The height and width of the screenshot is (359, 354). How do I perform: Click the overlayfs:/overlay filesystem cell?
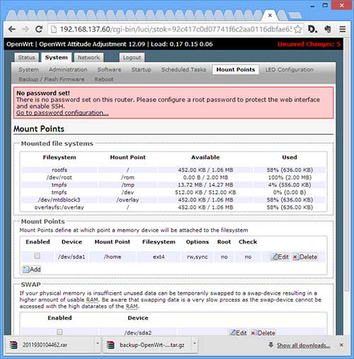click(x=59, y=207)
